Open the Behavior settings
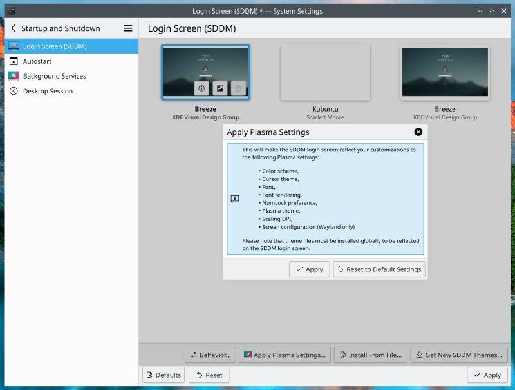This screenshot has width=515, height=390. point(209,355)
